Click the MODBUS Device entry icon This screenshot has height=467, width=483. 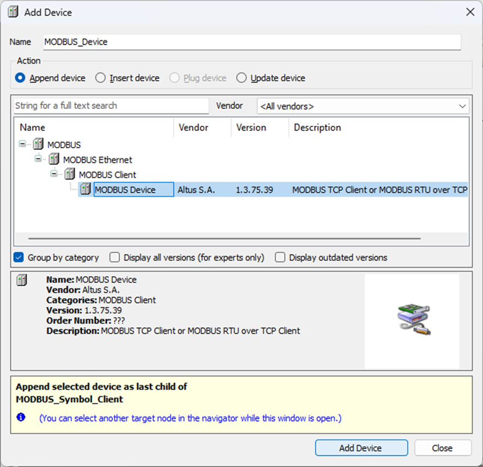pos(86,190)
